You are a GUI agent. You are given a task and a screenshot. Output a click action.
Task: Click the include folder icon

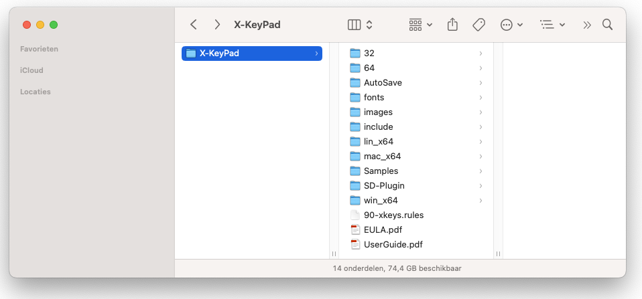pyautogui.click(x=355, y=127)
